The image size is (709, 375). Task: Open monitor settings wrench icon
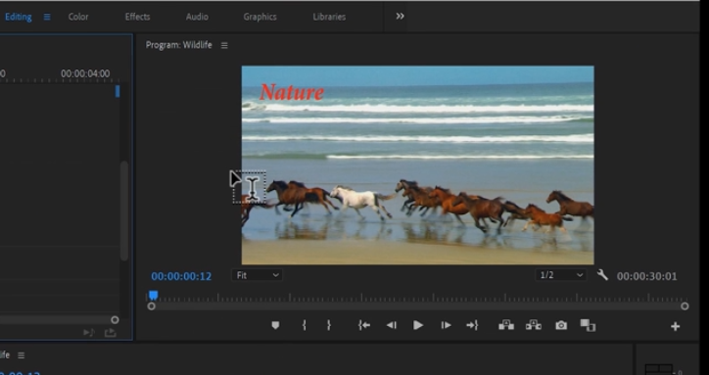(602, 274)
